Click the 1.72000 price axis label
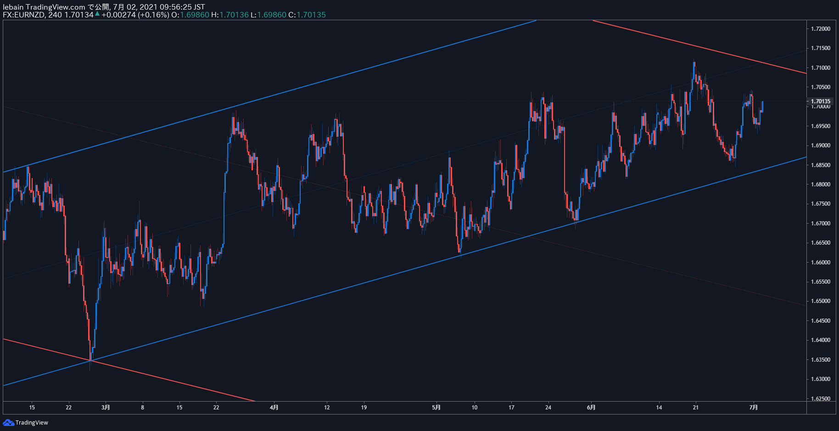The height and width of the screenshot is (431, 839). pos(821,29)
